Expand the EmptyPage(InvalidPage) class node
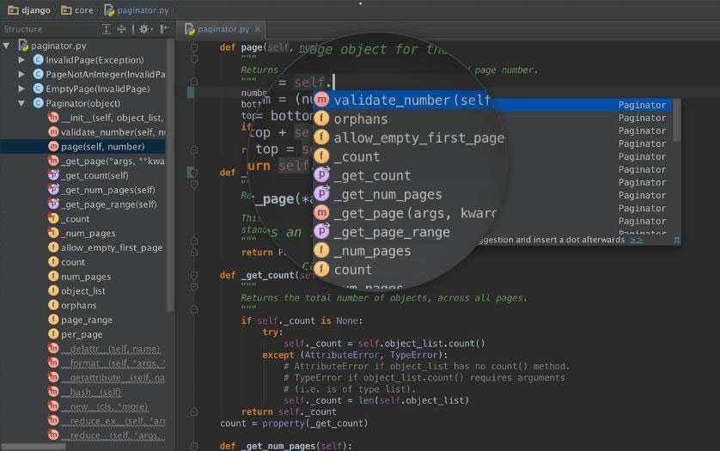The image size is (720, 451). [21, 88]
